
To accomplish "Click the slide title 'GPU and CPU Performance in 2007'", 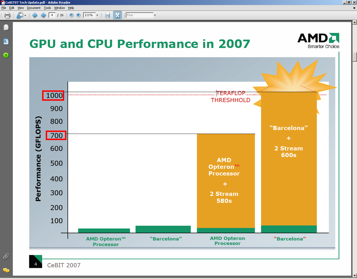I will click(140, 44).
